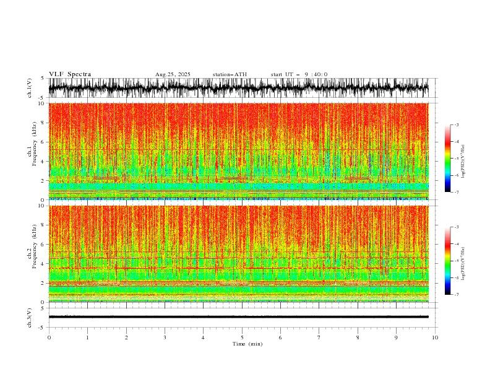
Task: Click the "-7" label on ch.2 colorbar
Action: click(457, 294)
